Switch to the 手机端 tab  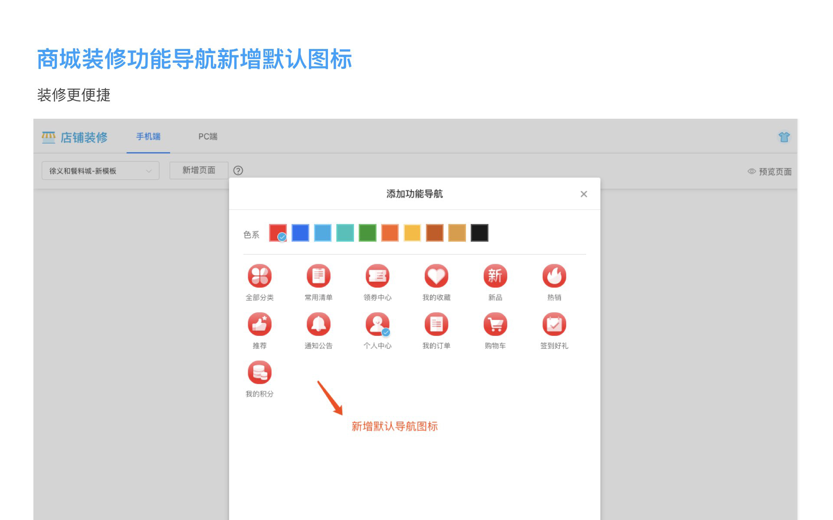(x=148, y=136)
